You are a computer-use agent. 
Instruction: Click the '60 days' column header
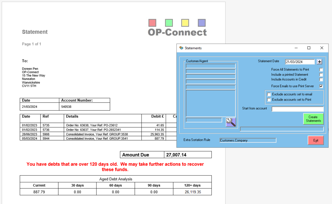116,185
